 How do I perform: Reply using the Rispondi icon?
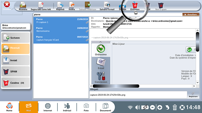(60, 6)
